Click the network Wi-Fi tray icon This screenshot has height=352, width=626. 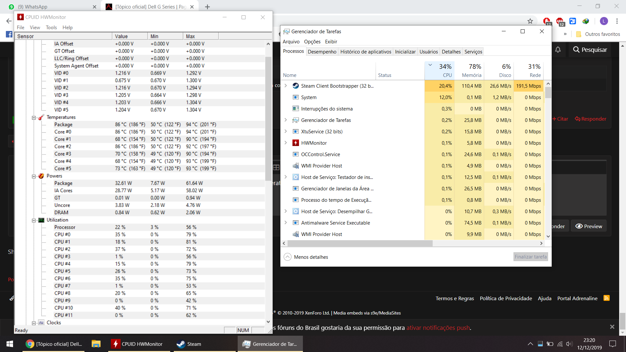[x=560, y=344]
